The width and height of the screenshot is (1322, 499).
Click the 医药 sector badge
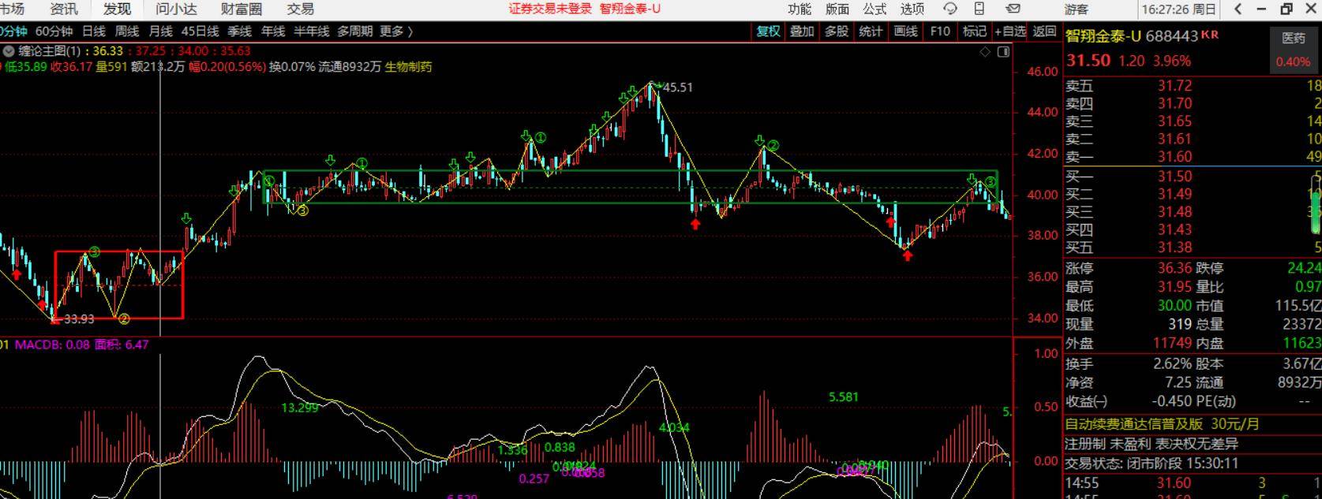click(1293, 38)
